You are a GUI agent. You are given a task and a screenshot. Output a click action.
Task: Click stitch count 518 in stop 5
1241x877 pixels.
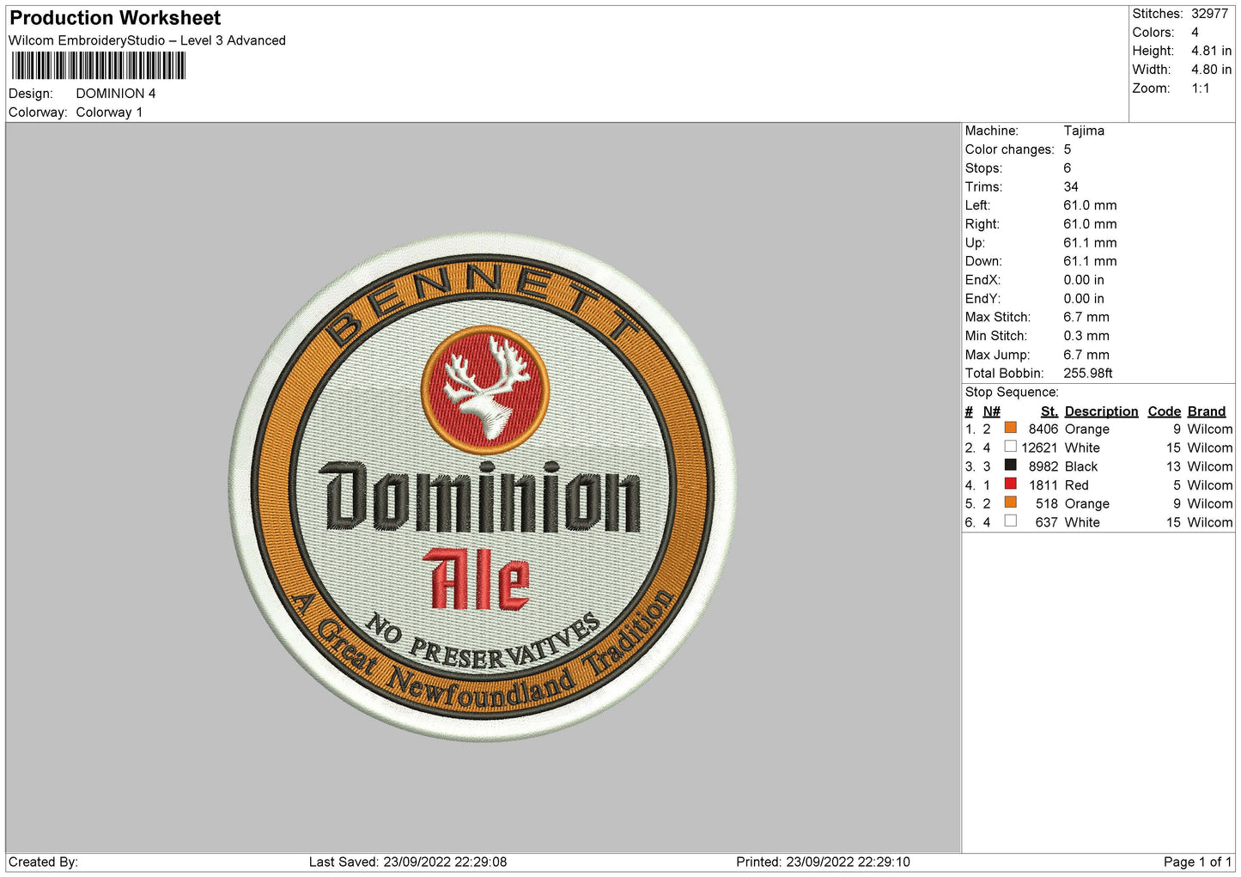click(x=1047, y=504)
